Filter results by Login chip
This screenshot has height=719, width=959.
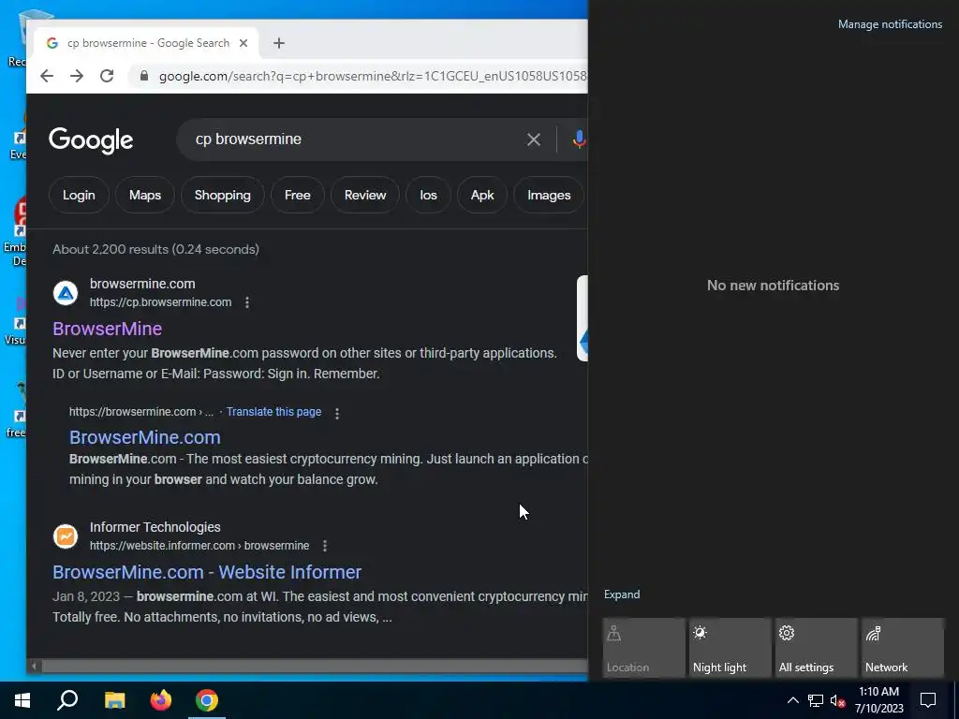79,195
